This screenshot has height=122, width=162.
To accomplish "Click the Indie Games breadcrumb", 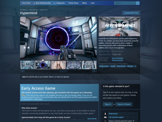I will 33,10.
